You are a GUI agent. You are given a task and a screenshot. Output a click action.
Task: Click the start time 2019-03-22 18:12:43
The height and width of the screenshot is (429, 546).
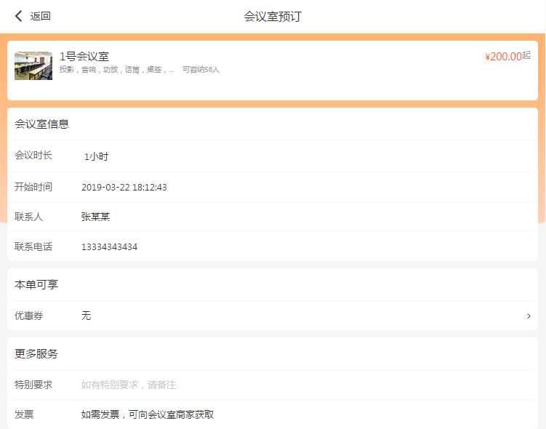(124, 188)
